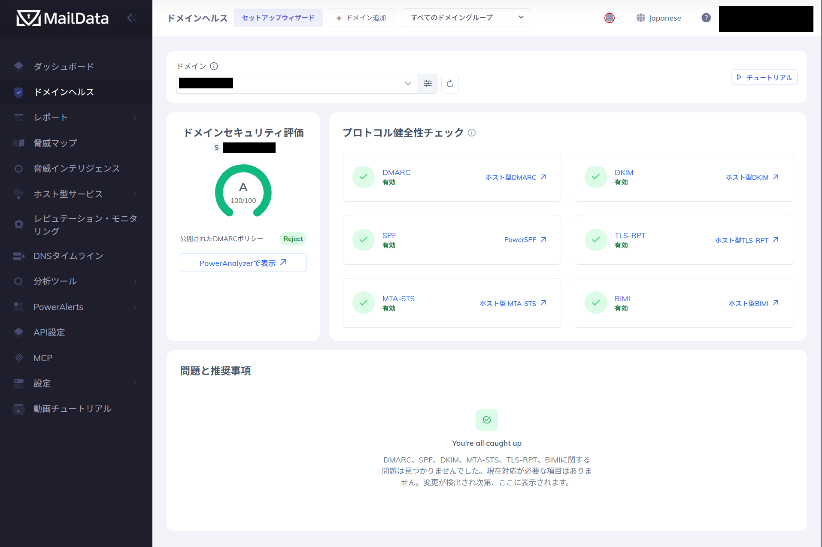The image size is (822, 547).
Task: Open レピュテーション・モニタリング in the sidebar
Action: 85,224
